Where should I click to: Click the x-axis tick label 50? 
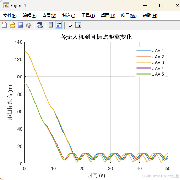click(x=168, y=168)
